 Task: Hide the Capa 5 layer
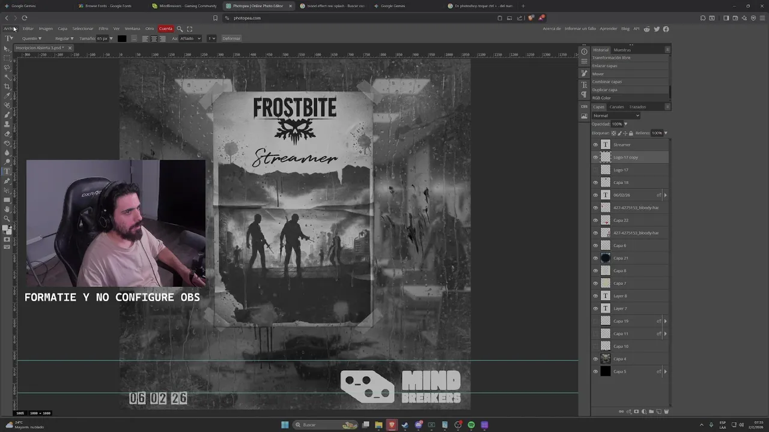click(x=595, y=371)
